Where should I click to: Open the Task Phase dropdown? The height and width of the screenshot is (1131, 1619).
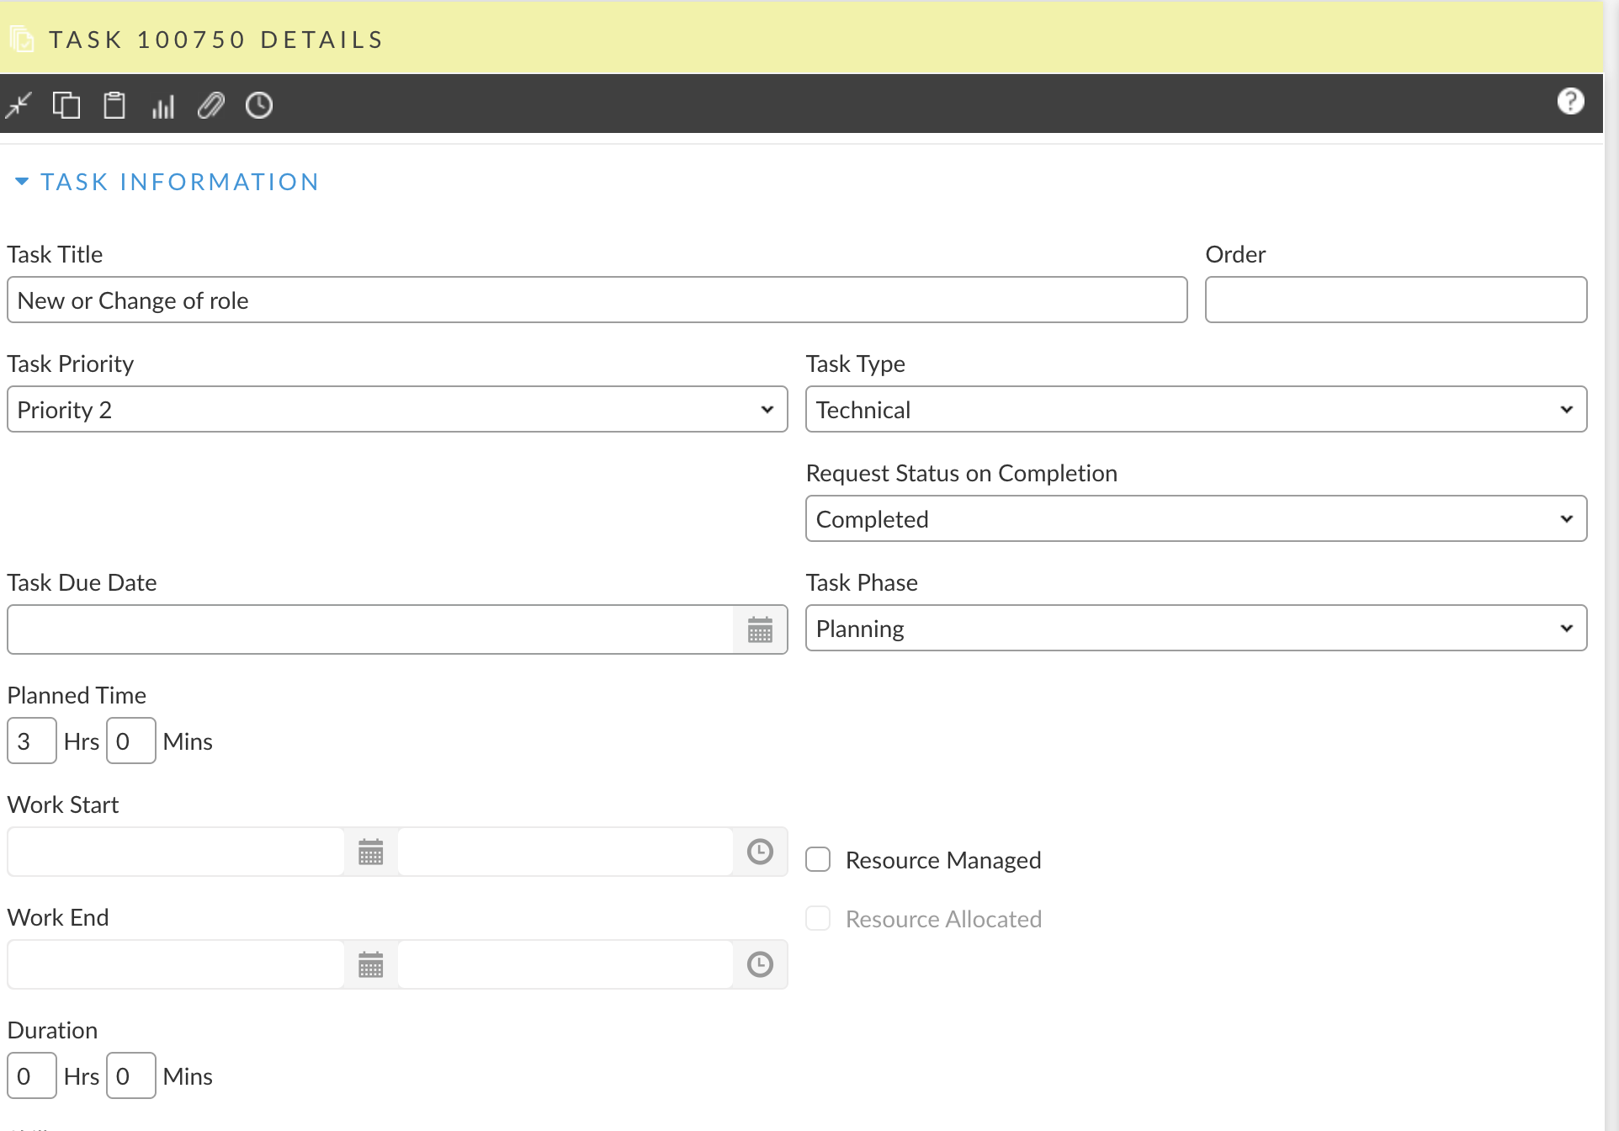(1196, 629)
